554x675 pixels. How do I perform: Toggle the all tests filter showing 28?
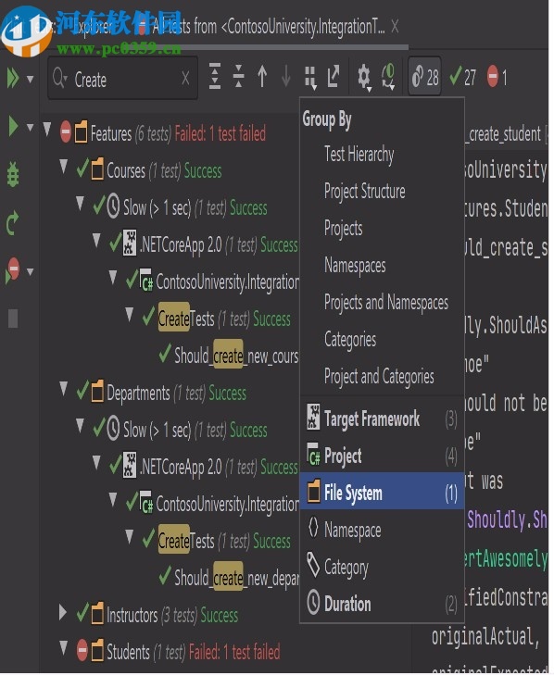click(x=424, y=77)
